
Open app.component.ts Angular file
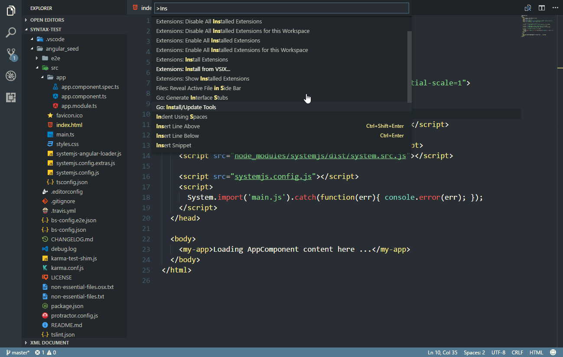point(84,96)
